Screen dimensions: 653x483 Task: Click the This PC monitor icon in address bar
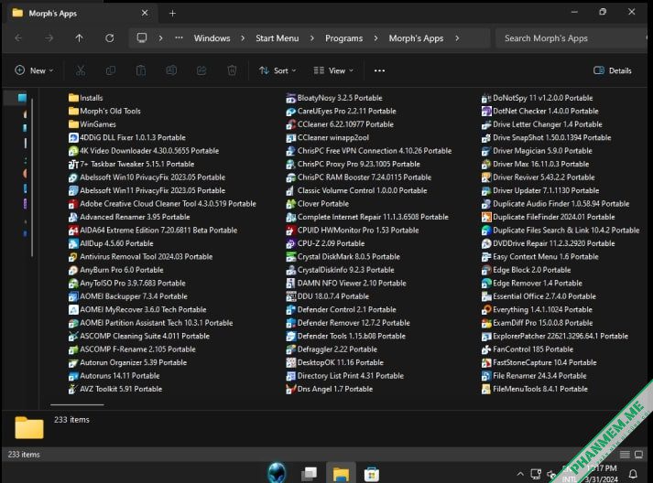click(x=142, y=38)
